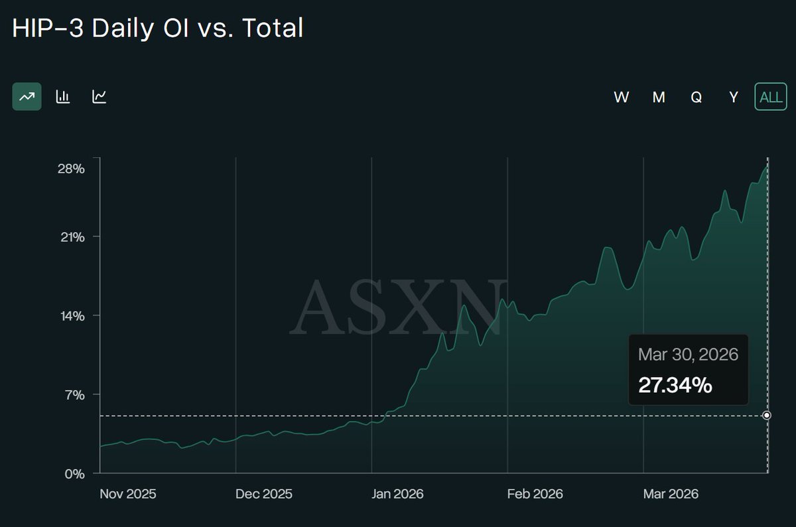Click the Mar 2026 x-axis label
Screen dimensions: 796x527
tap(671, 494)
